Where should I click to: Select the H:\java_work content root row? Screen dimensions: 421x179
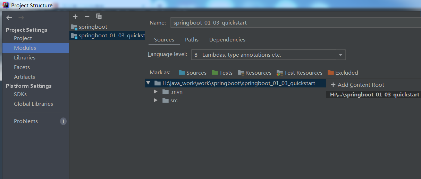coord(235,83)
